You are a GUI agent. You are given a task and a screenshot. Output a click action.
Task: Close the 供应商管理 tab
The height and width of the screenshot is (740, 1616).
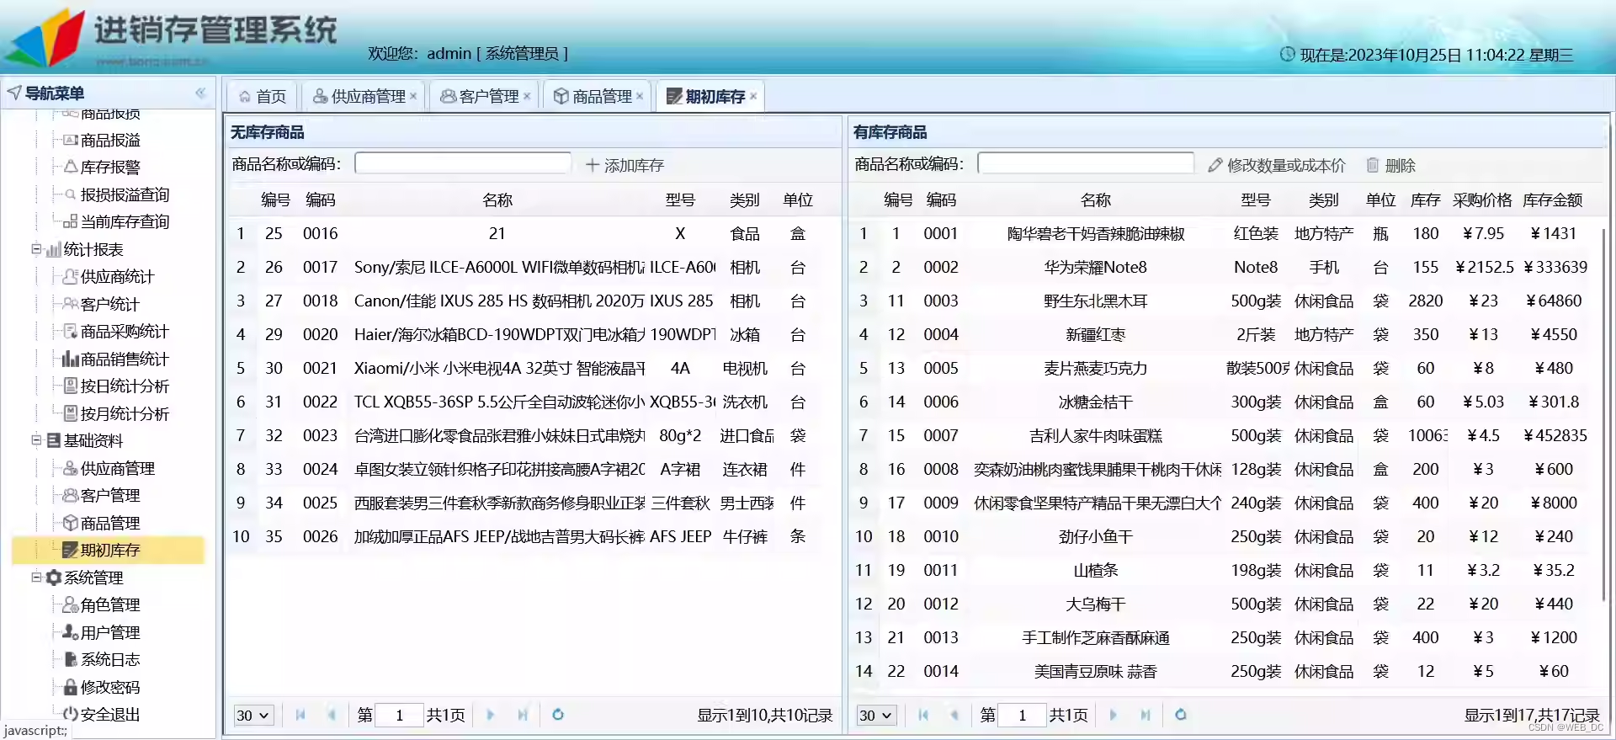(413, 96)
